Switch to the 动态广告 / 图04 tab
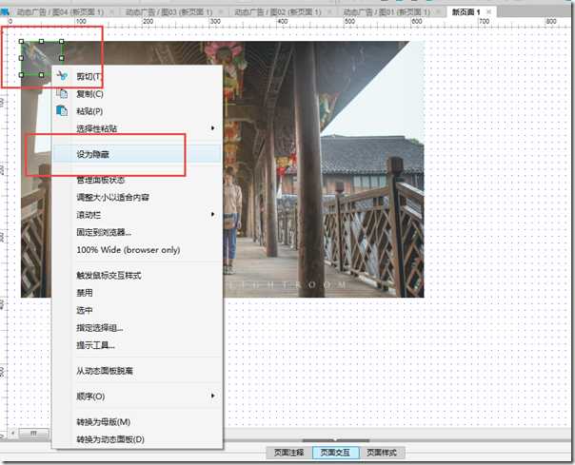The image size is (575, 465). 61,12
